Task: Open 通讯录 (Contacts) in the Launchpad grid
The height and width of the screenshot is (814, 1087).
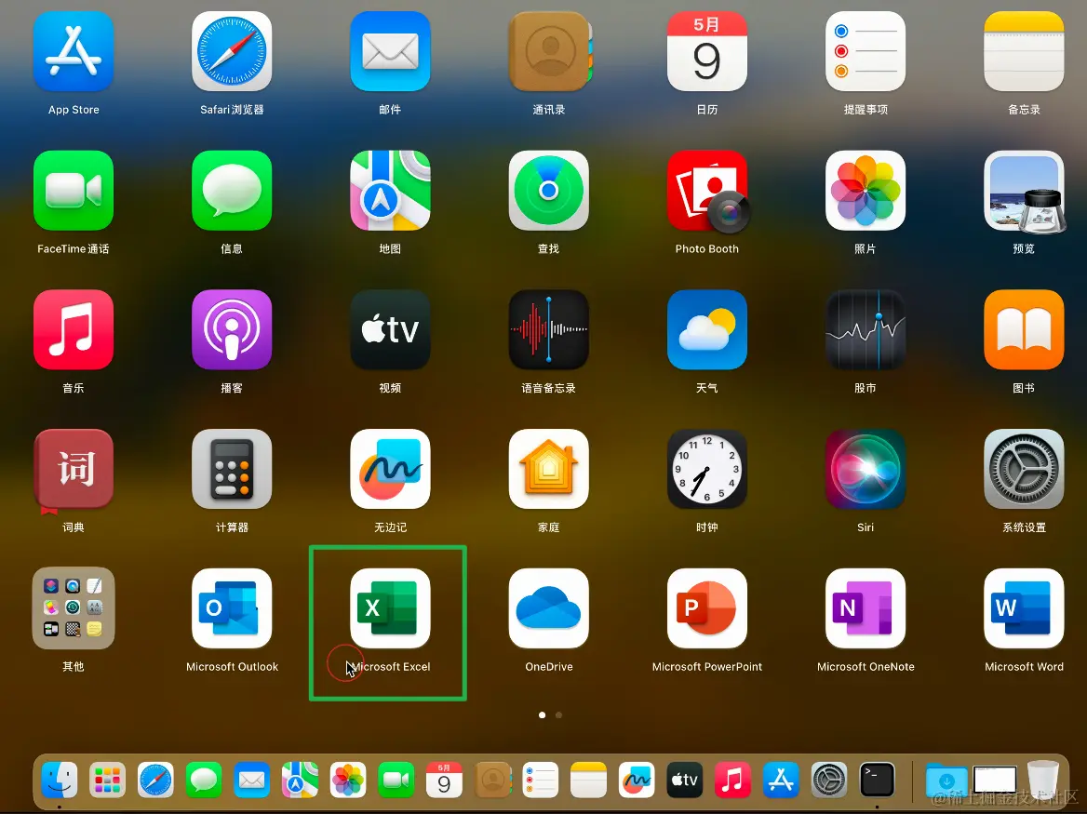Action: click(549, 51)
